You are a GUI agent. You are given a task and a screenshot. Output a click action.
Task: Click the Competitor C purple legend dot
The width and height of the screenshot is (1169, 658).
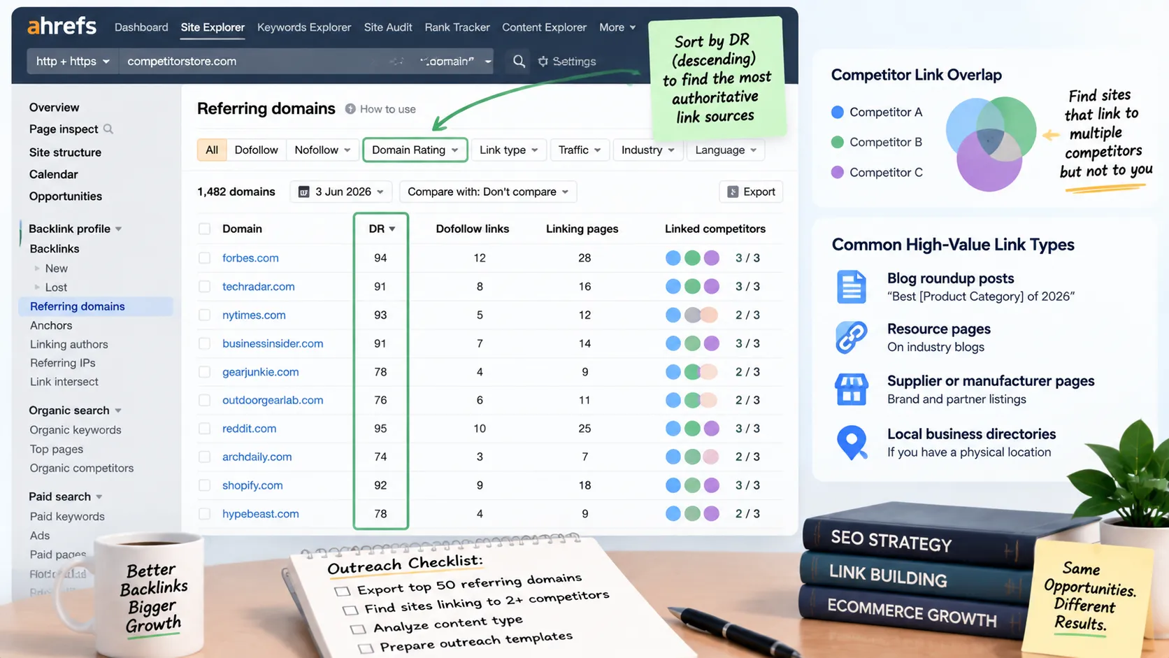(838, 172)
